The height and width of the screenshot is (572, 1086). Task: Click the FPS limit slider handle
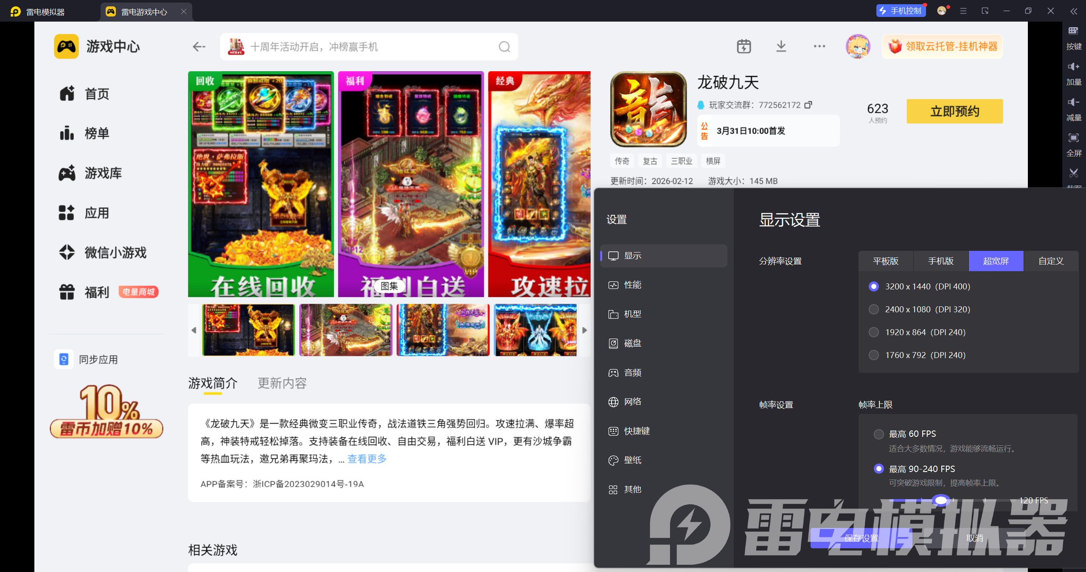940,500
